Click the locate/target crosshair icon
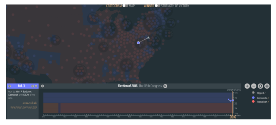Screen dimensions: 276x125 tap(267, 86)
